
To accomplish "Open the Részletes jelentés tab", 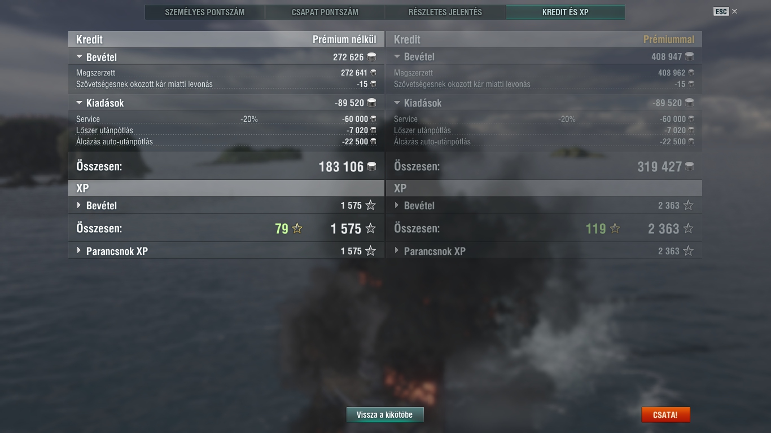I will pyautogui.click(x=445, y=12).
